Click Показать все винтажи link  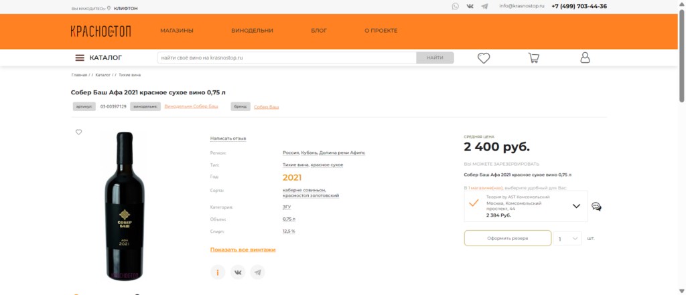coord(243,250)
